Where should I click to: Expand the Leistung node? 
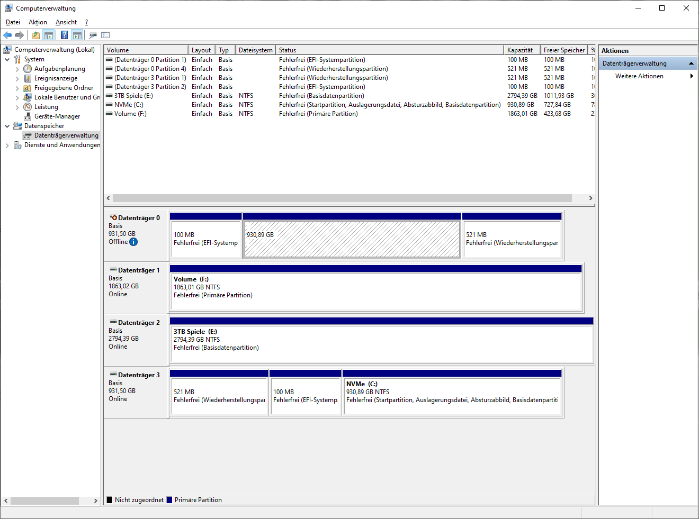(17, 107)
